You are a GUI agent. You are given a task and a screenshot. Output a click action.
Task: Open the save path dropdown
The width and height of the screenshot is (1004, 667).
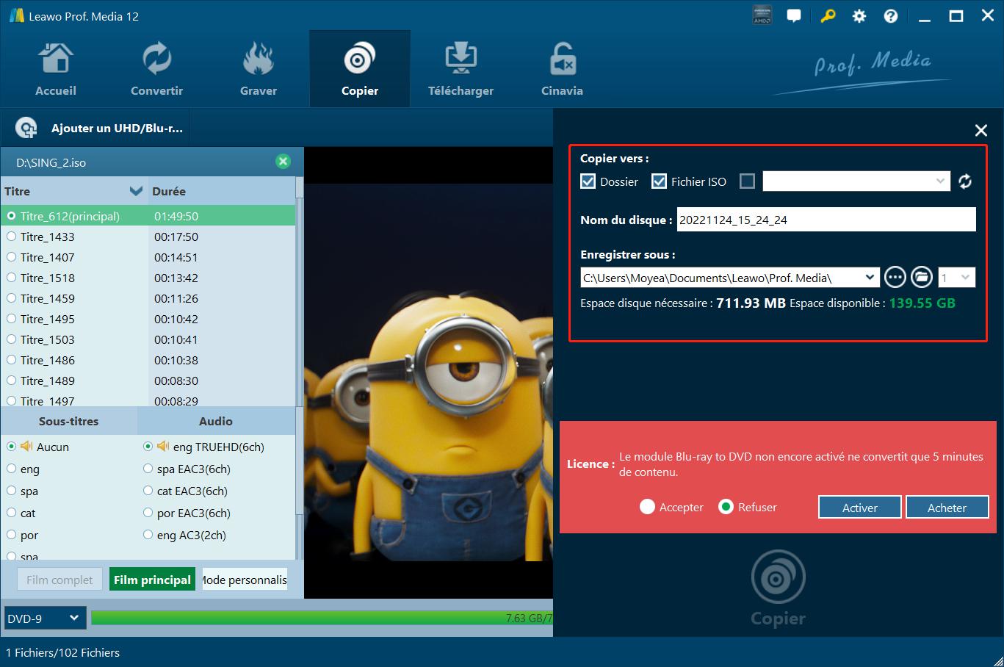tap(870, 278)
